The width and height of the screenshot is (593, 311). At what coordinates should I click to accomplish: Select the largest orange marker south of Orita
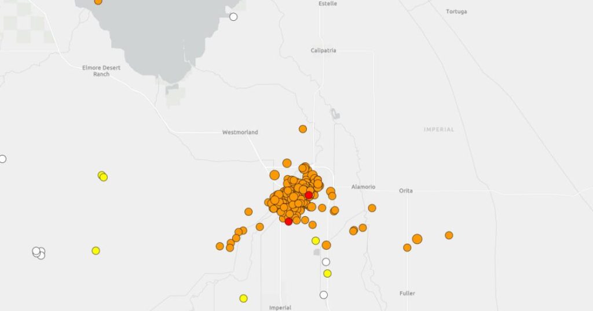point(417,239)
